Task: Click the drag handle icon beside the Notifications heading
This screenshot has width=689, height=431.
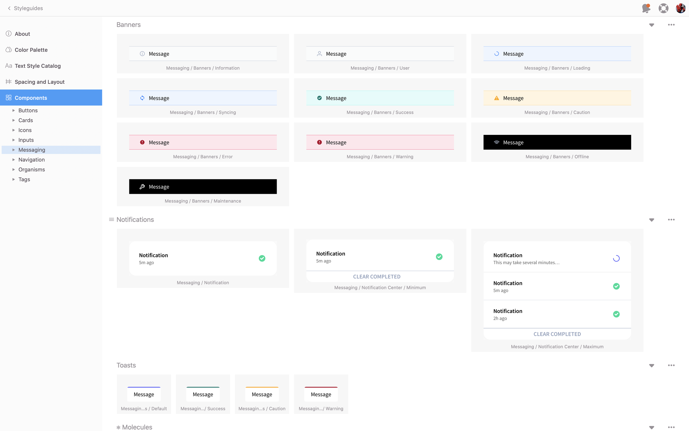Action: click(111, 219)
